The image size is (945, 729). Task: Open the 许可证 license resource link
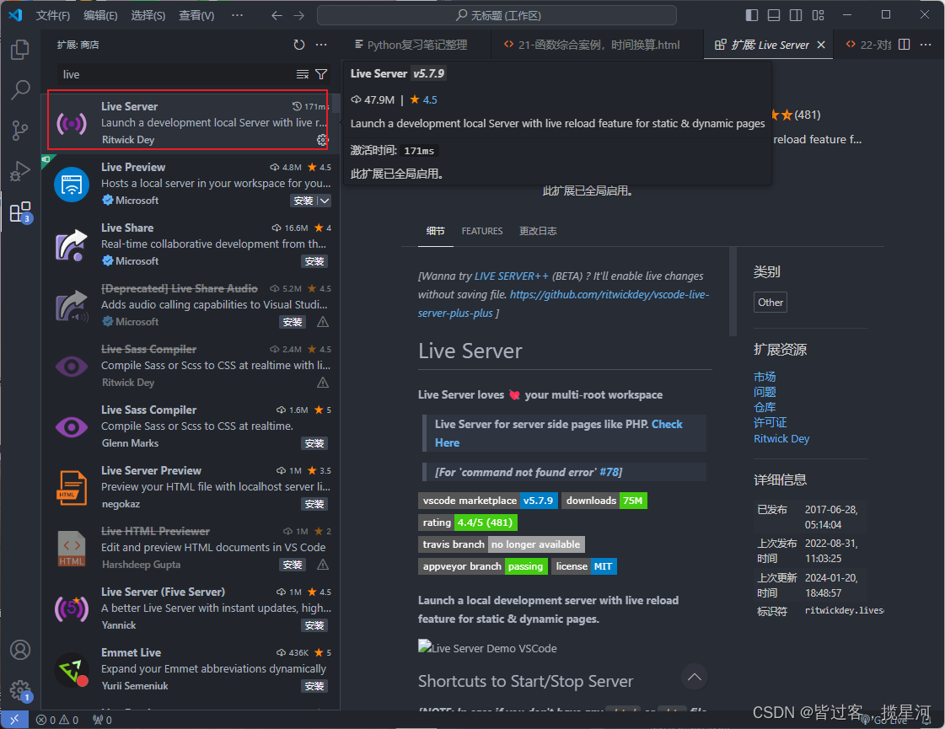pyautogui.click(x=770, y=422)
